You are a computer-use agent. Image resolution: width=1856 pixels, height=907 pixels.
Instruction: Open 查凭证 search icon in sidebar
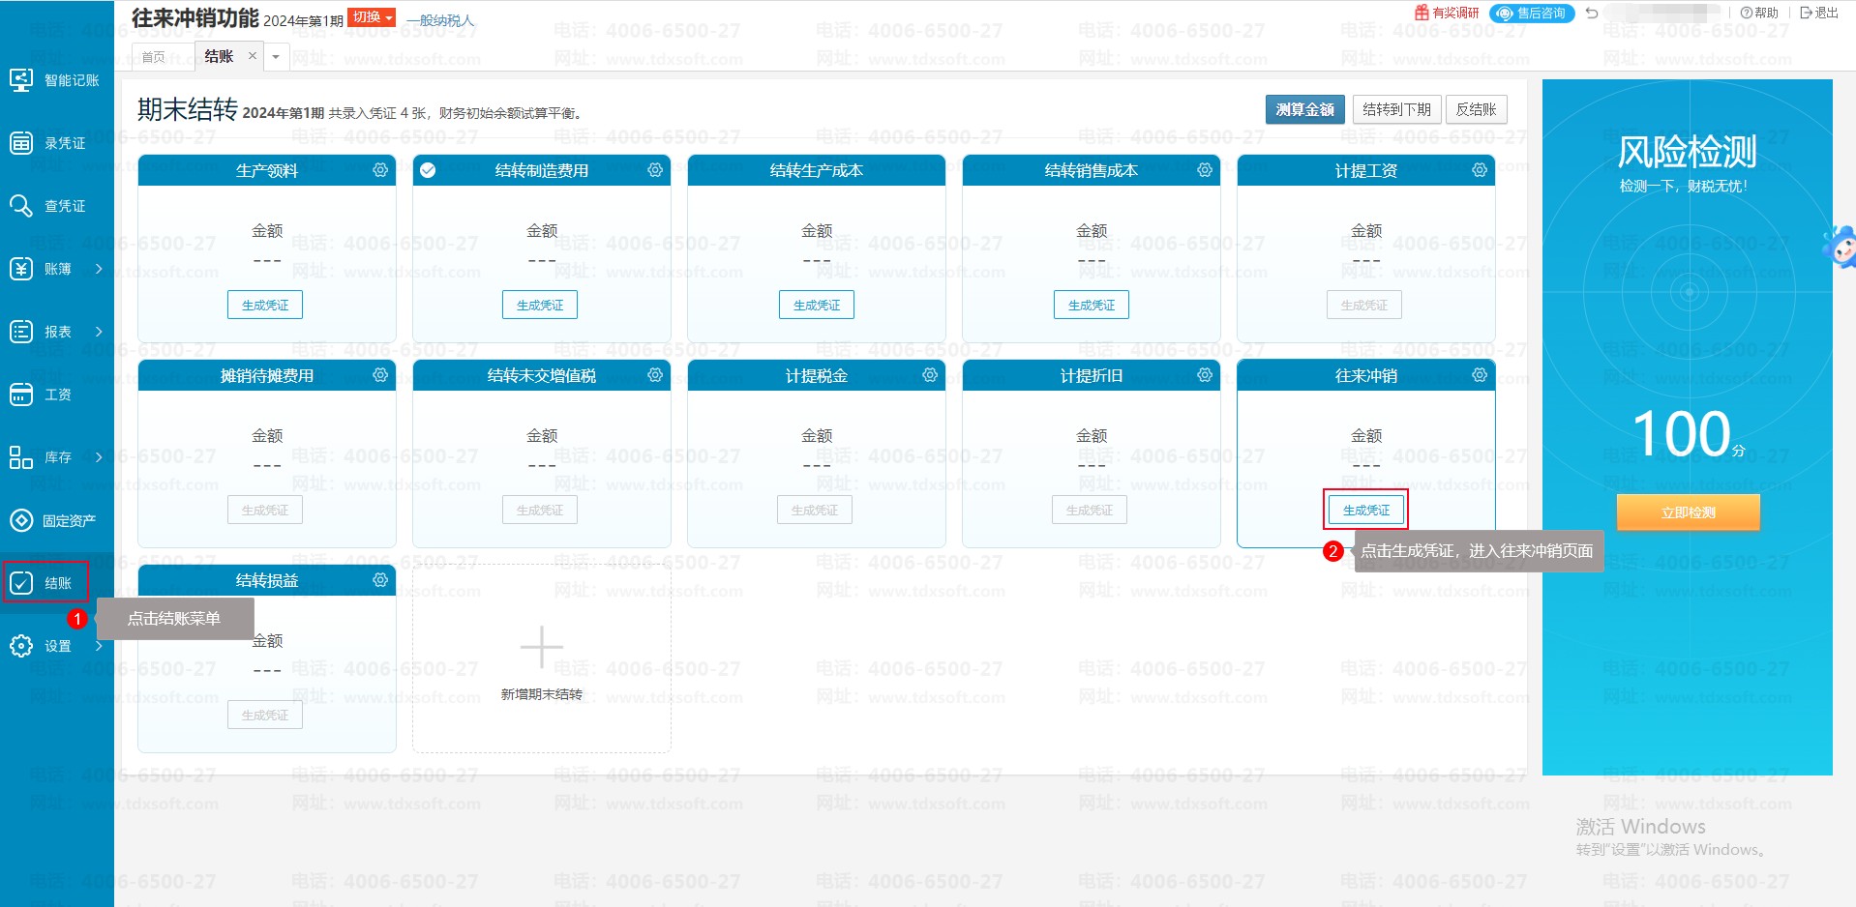[21, 206]
